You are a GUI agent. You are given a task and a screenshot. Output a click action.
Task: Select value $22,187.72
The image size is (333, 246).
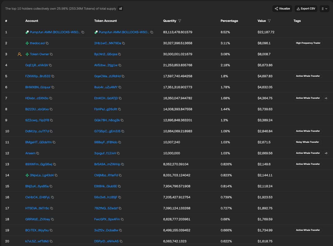pos(266,32)
